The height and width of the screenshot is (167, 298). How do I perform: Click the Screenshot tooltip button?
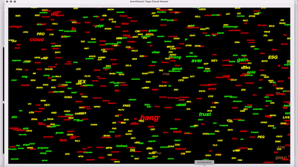click(x=204, y=162)
